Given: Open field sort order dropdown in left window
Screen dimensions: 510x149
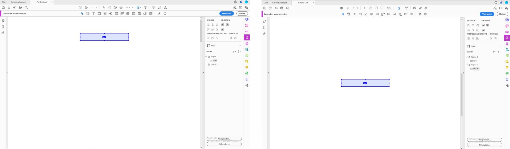Looking at the screenshot, I should [234, 52].
